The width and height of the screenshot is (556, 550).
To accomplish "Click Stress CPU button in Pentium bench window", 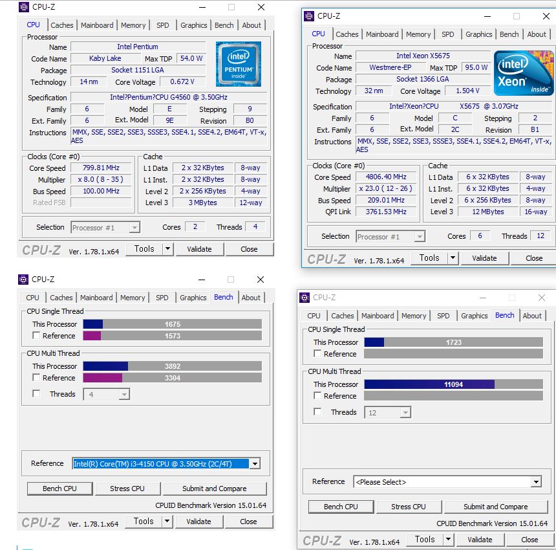I will 127,489.
